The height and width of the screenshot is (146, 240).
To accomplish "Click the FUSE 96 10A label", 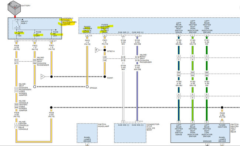I will pos(20,34).
